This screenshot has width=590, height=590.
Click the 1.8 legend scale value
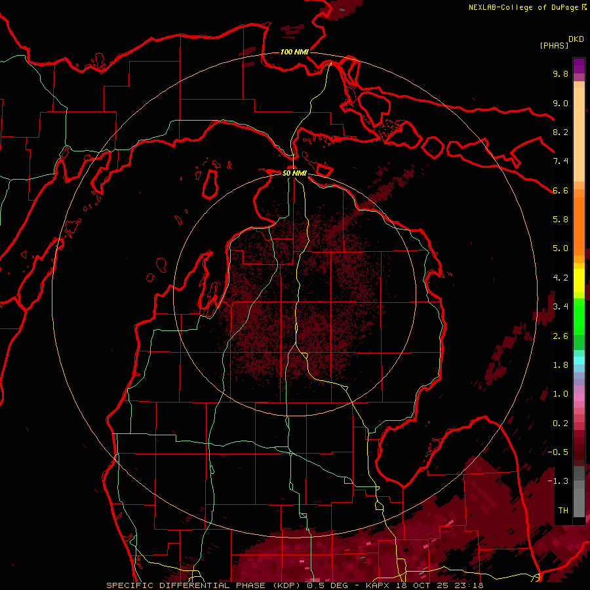click(x=560, y=365)
